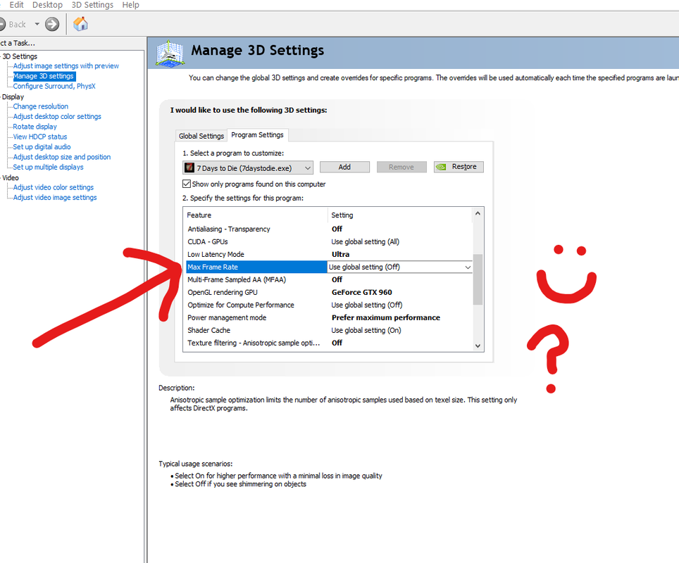Select the Shader Cache row

329,330
